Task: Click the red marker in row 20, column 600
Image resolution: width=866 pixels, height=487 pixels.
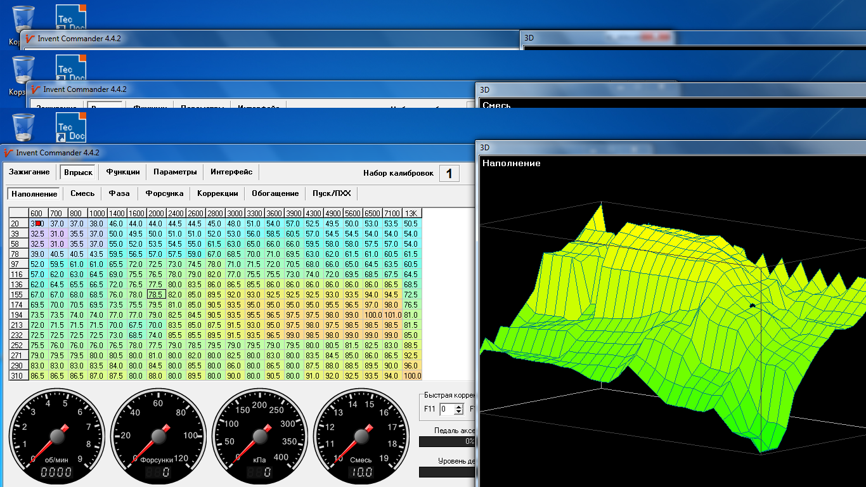Action: coord(38,223)
